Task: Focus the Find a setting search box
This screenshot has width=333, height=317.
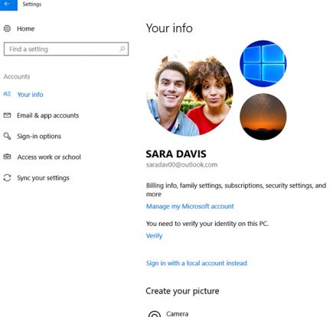Action: click(x=66, y=49)
